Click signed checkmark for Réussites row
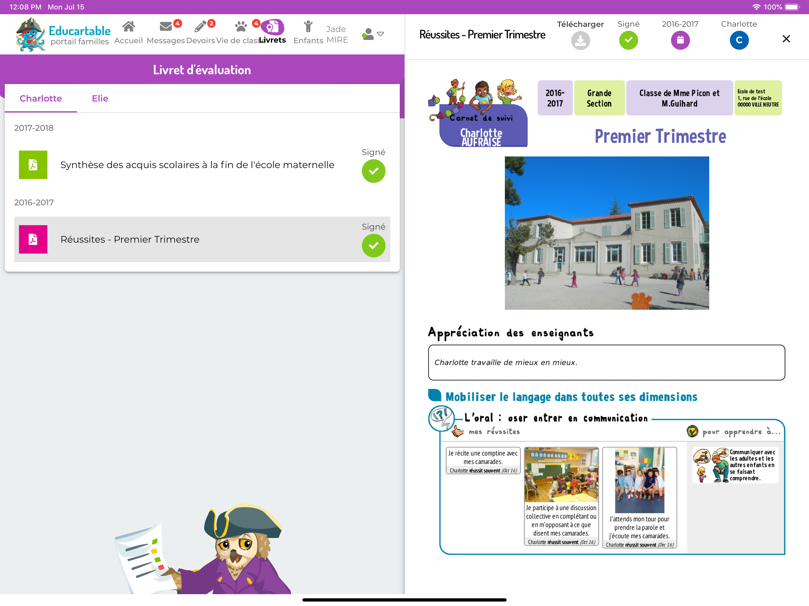 [x=373, y=245]
